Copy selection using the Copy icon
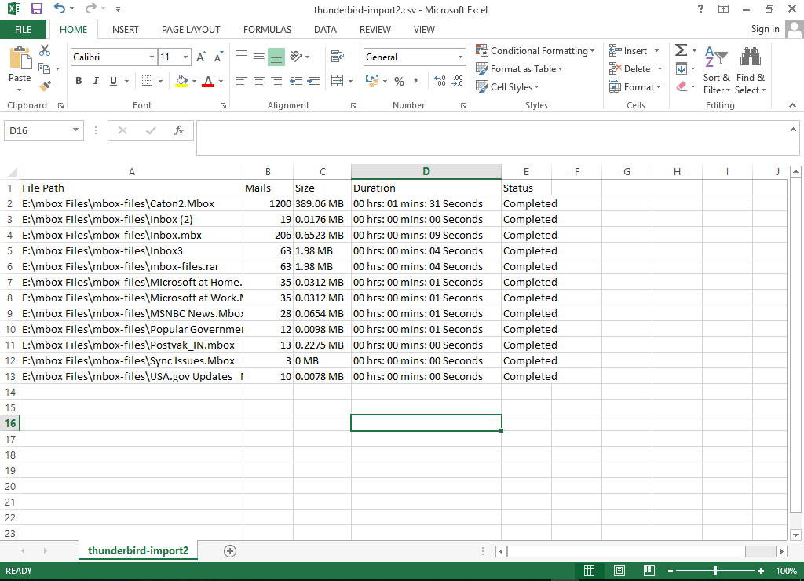Image resolution: width=804 pixels, height=581 pixels. (45, 68)
